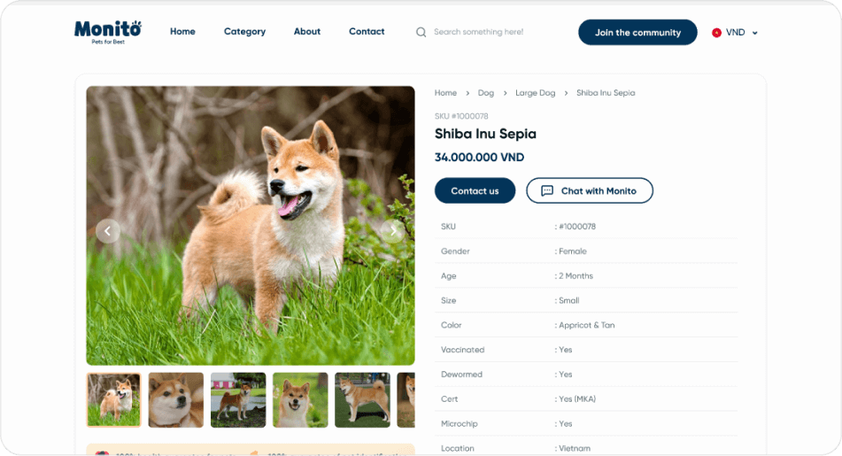Viewport: 842px width, 456px height.
Task: Click the Dewormed row label
Action: click(x=462, y=375)
